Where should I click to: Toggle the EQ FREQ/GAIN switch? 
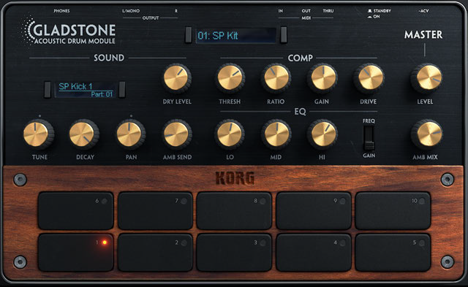tap(369, 138)
